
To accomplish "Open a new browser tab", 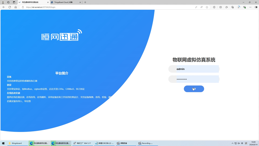I will coord(85,2).
